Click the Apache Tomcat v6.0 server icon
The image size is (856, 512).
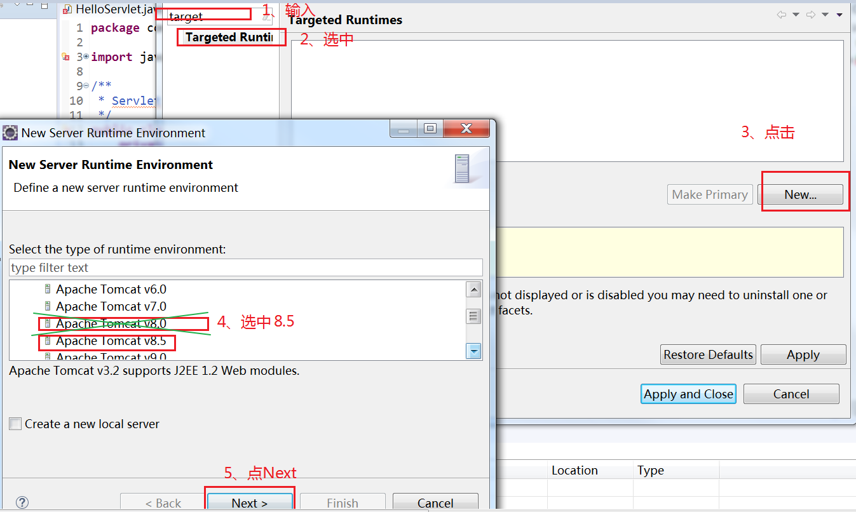click(x=48, y=289)
